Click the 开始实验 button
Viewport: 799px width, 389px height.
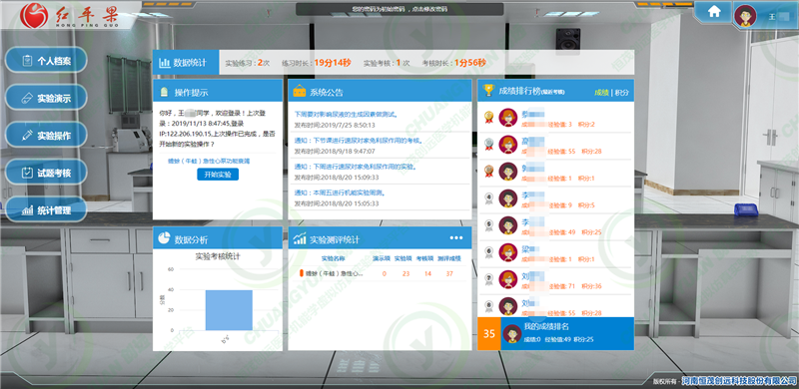tap(218, 175)
